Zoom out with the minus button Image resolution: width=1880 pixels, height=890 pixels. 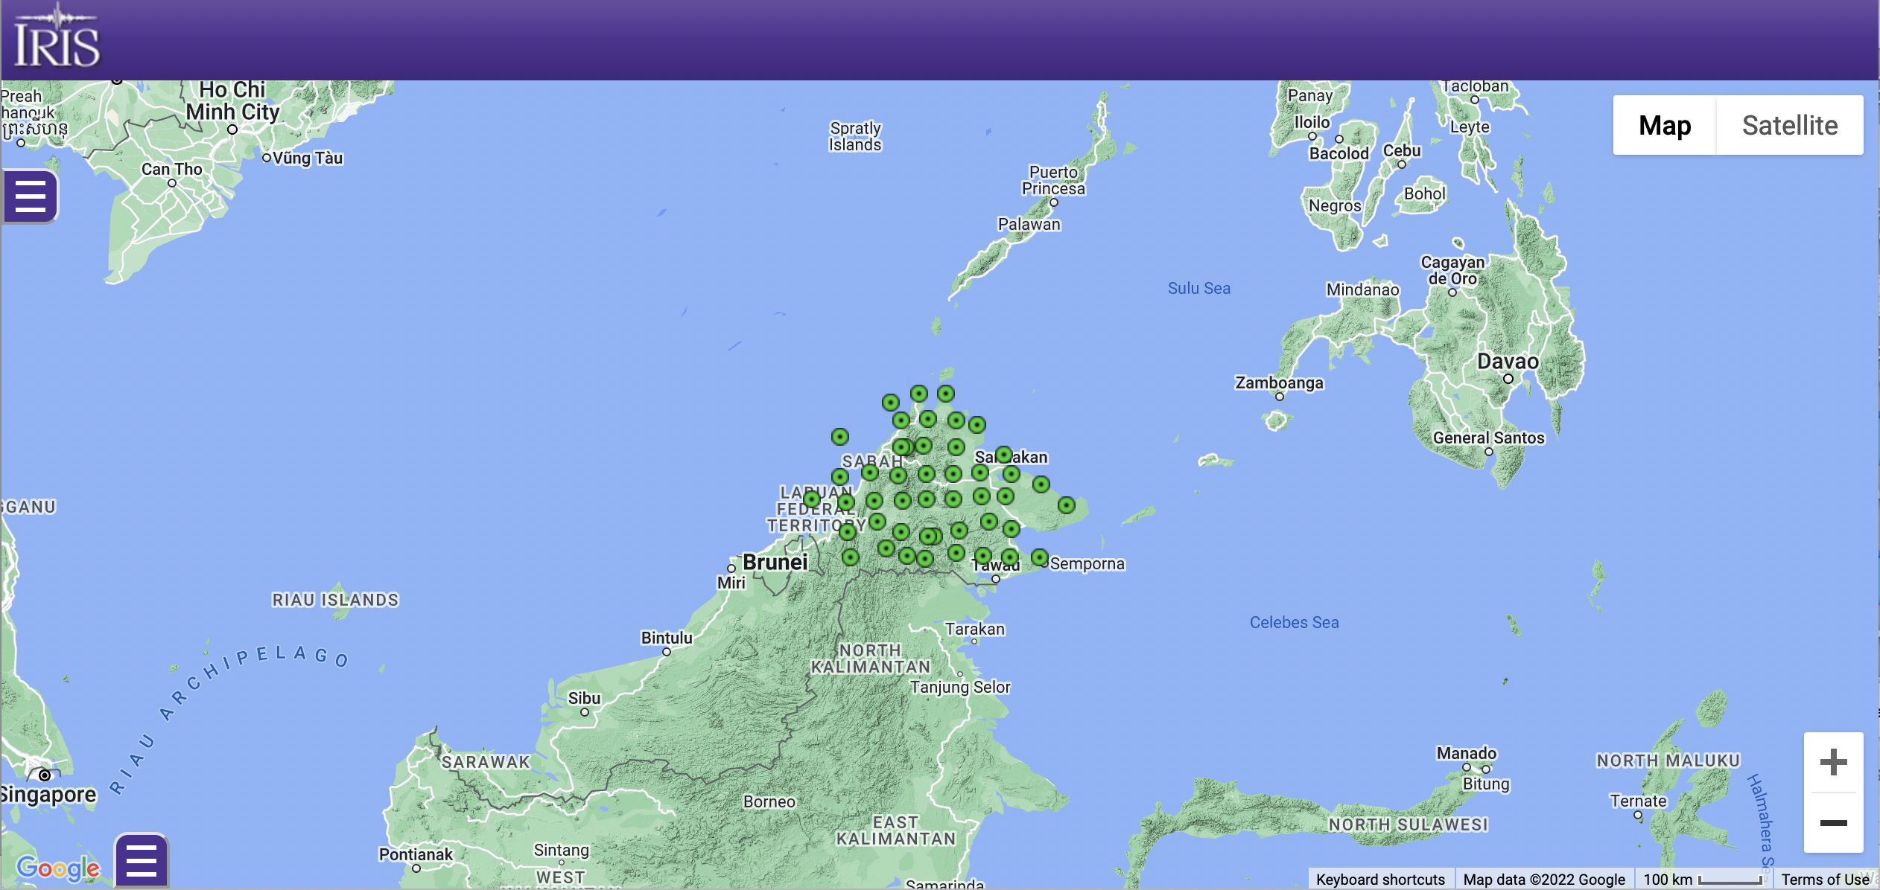[1833, 822]
